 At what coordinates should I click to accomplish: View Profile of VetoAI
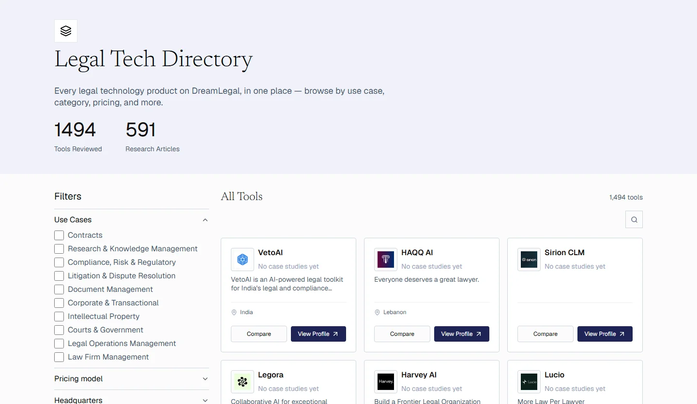click(x=318, y=334)
